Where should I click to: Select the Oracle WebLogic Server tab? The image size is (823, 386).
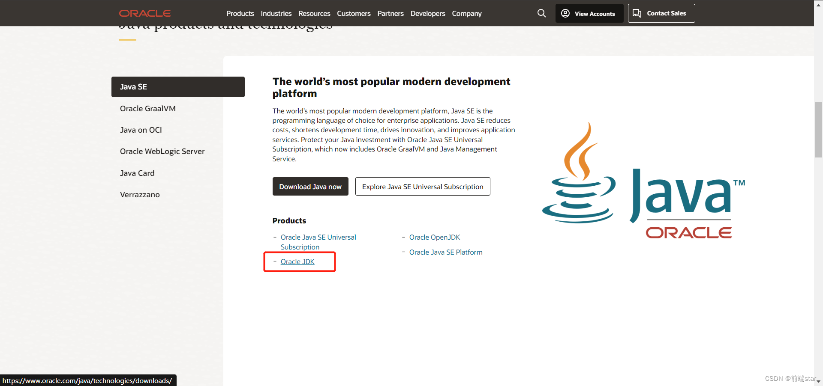(162, 151)
